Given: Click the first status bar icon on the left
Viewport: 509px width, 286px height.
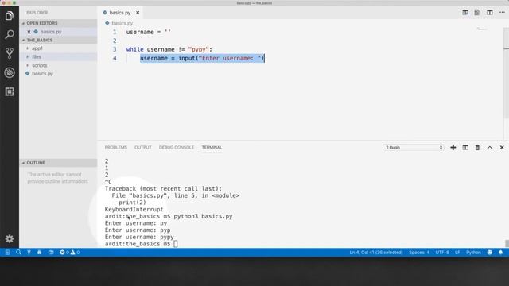Looking at the screenshot, I should [7, 253].
